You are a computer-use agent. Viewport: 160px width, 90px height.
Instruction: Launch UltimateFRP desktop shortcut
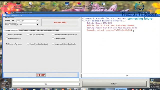click(x=30, y=5)
